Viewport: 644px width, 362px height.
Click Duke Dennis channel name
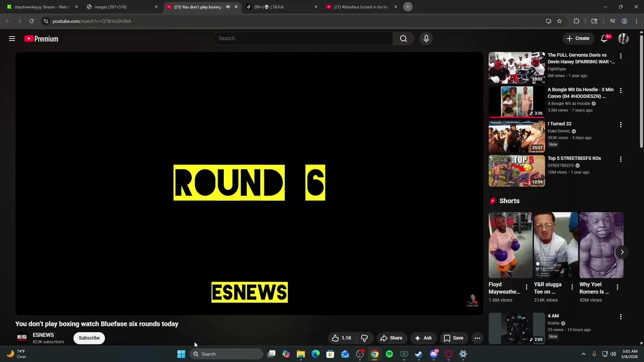point(558,131)
